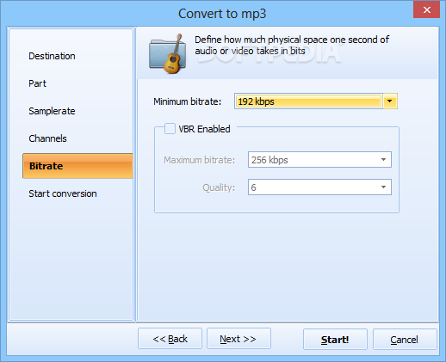
Task: Click the Start! button
Action: click(335, 340)
